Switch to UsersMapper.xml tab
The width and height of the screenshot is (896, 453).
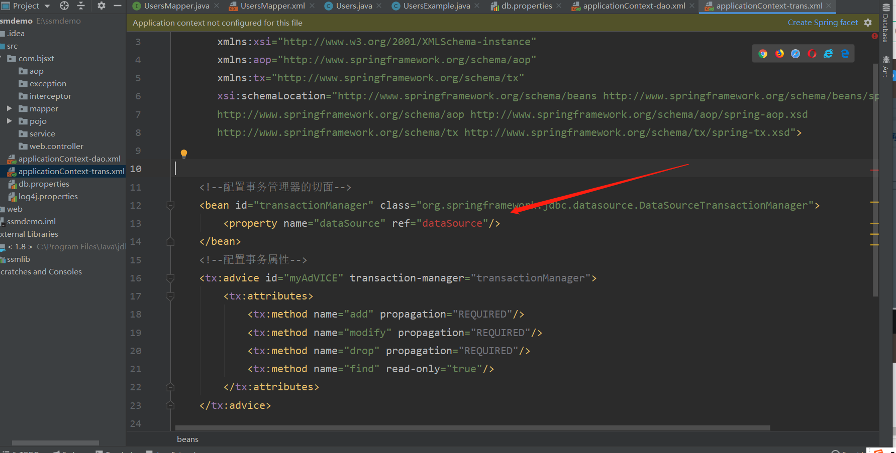coord(271,6)
